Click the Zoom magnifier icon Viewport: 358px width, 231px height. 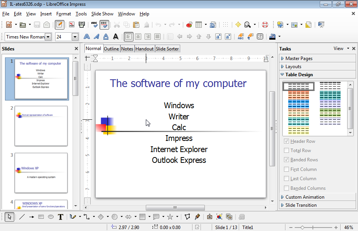pyautogui.click(x=248, y=25)
